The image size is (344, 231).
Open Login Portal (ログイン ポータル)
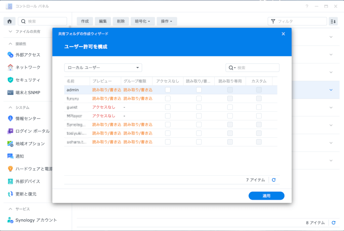(x=28, y=131)
